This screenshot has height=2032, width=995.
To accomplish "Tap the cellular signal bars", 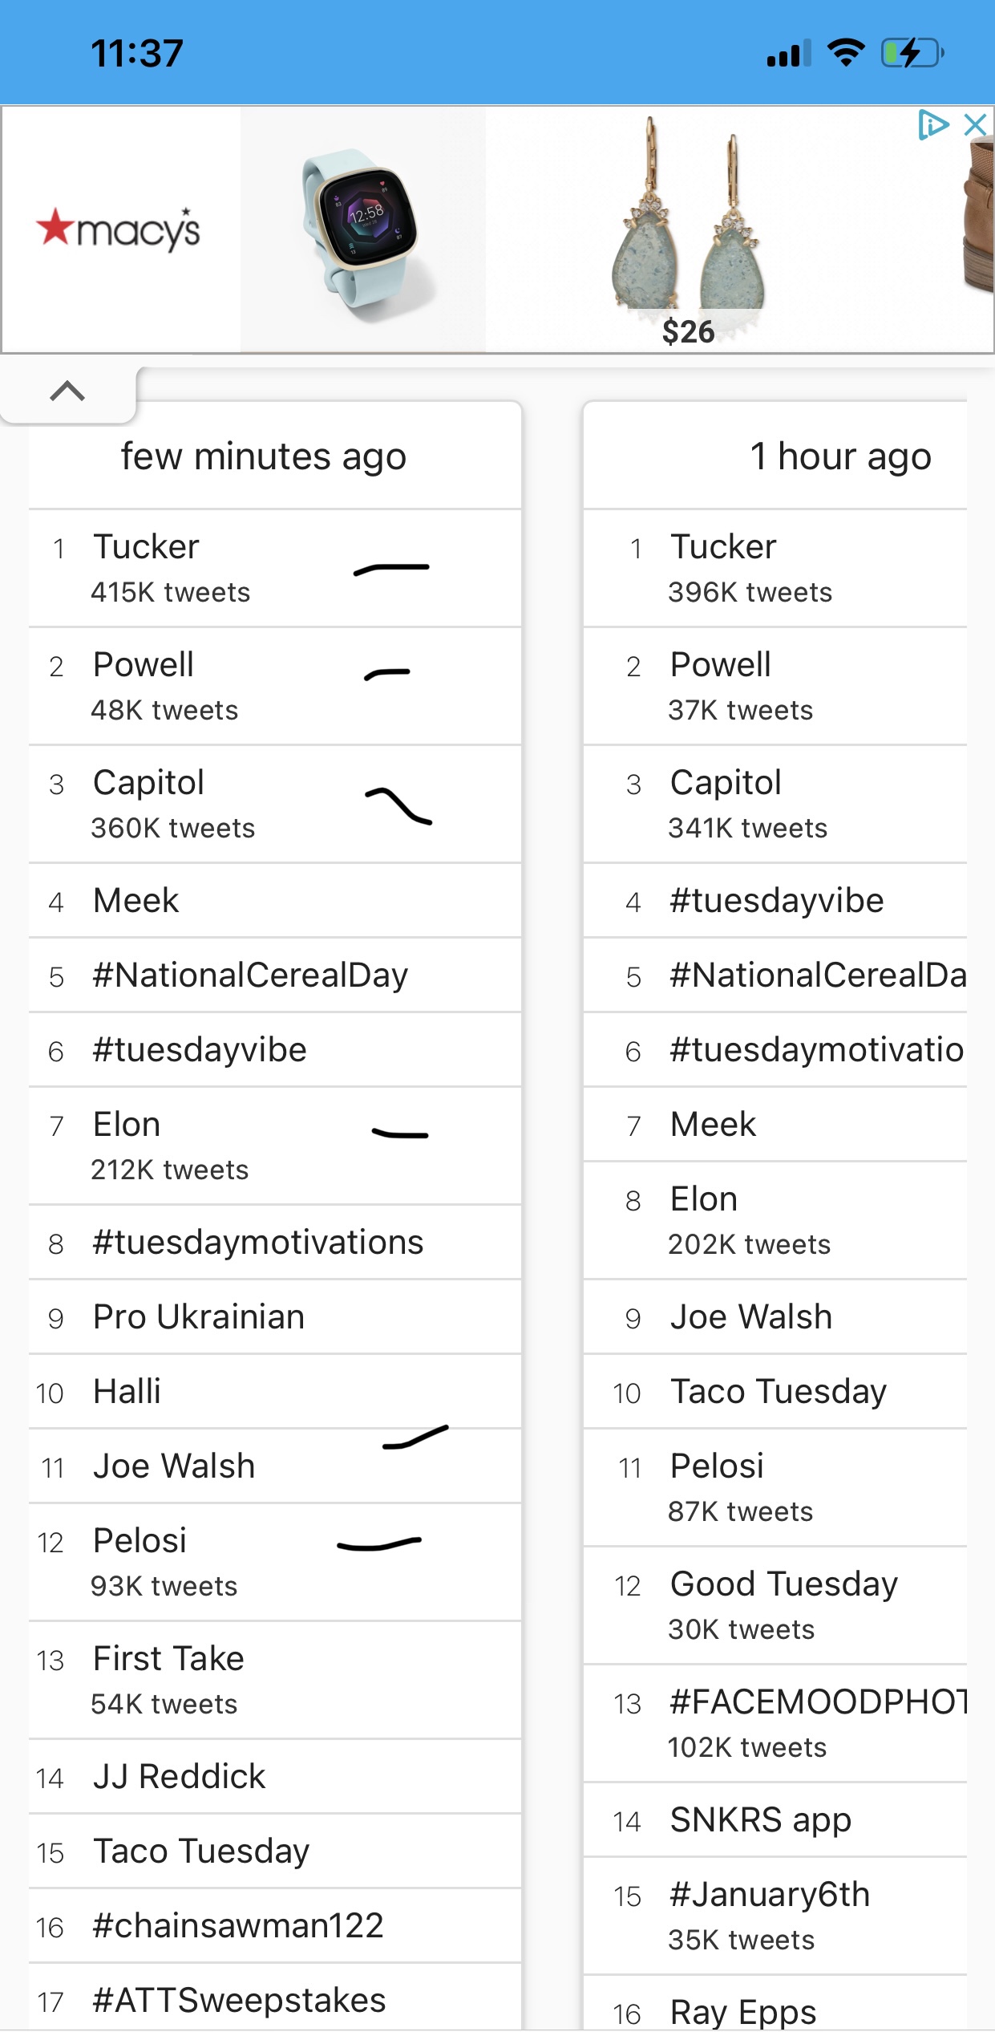I will 789,53.
